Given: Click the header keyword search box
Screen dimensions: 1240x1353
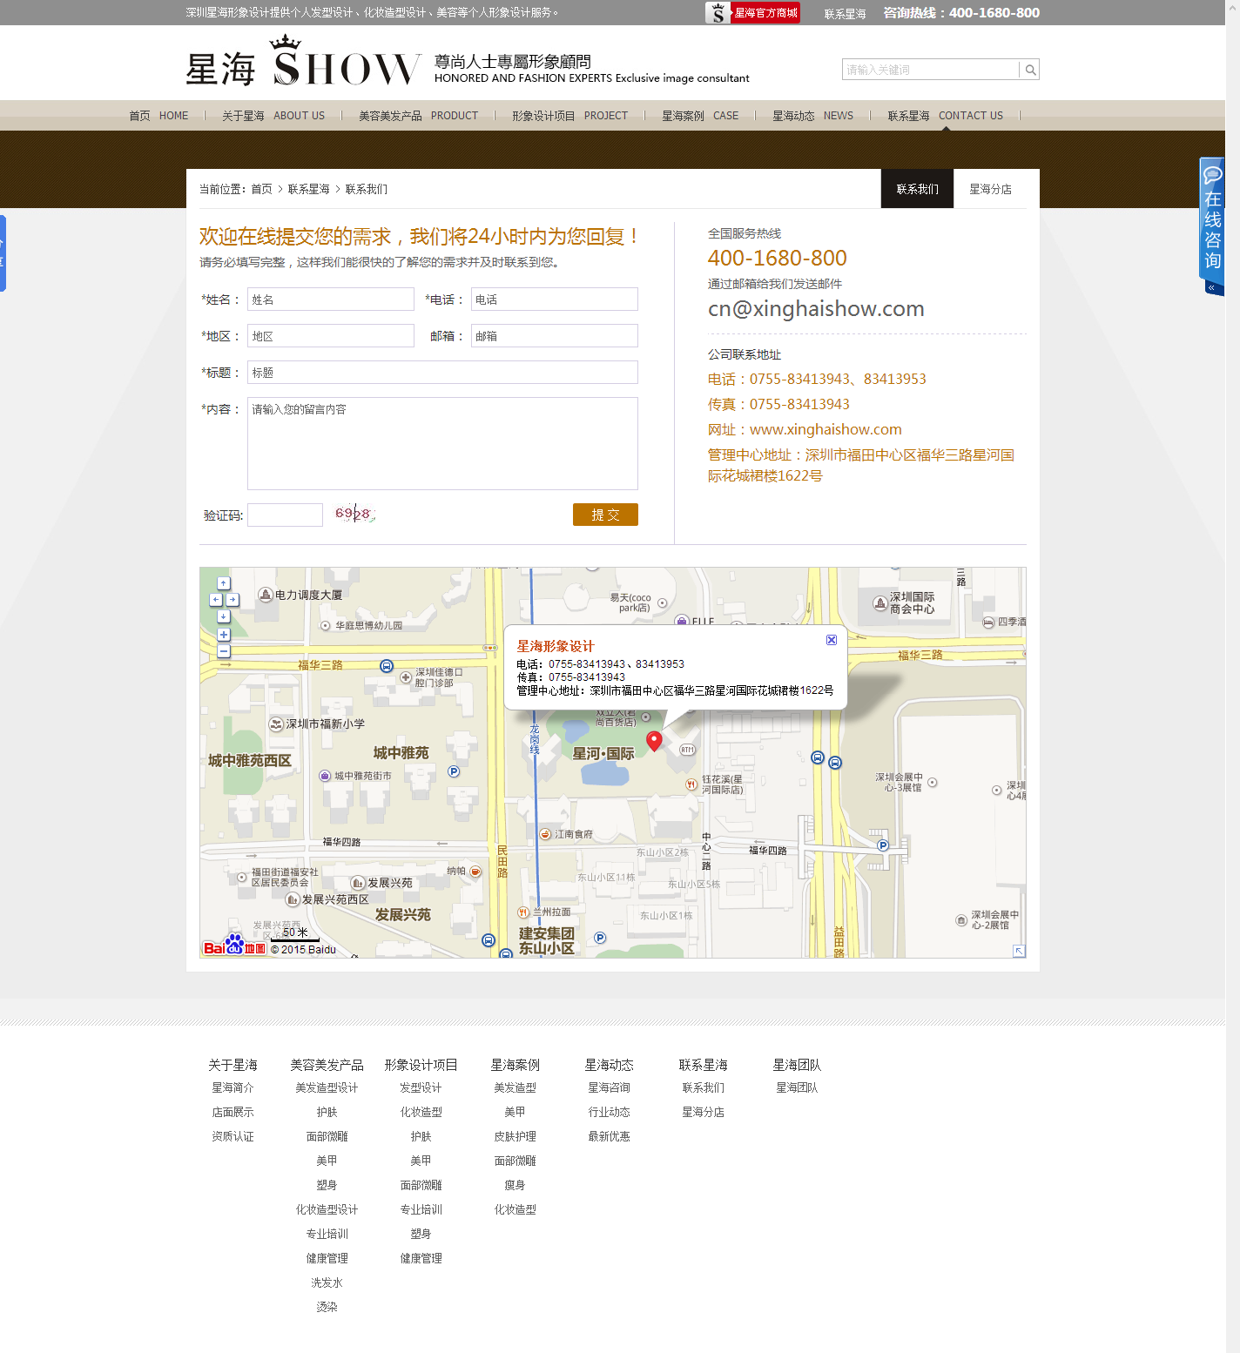Looking at the screenshot, I should click(x=930, y=70).
